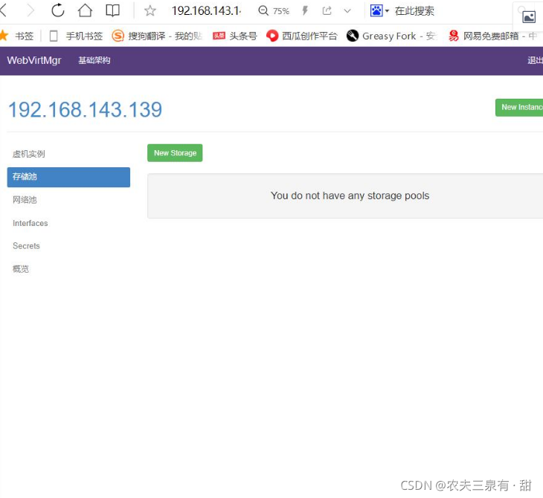Bookmark this page with the star icon
Viewport: 543px width, 498px height.
tap(150, 10)
